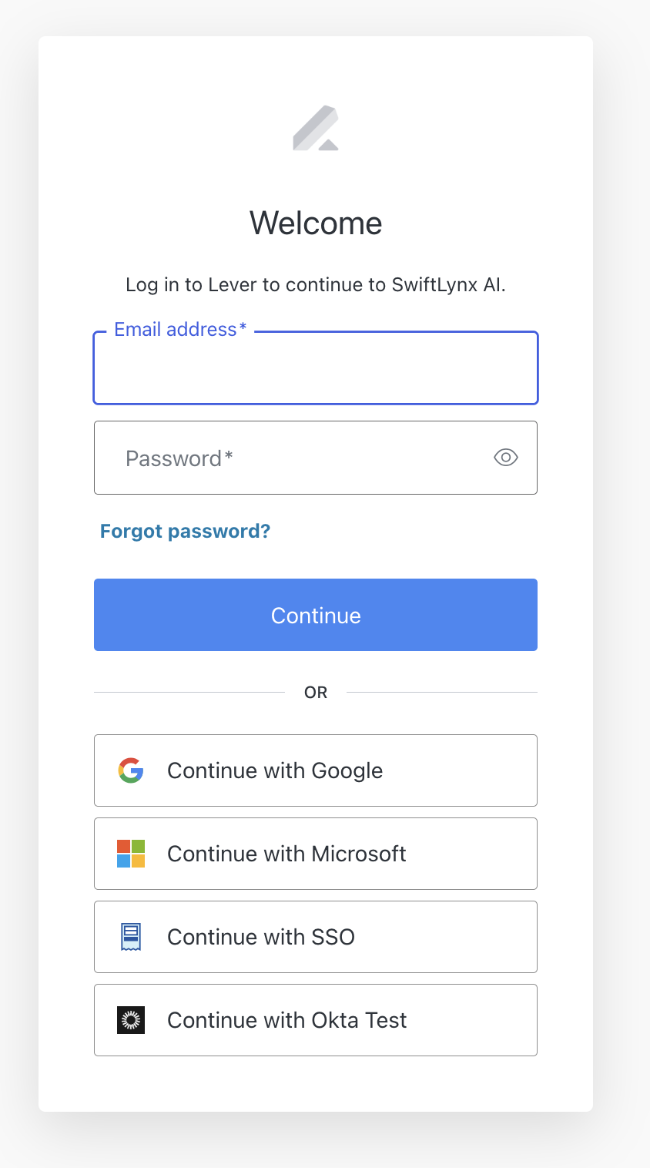Continue with Microsoft sign-in
650x1168 pixels.
pyautogui.click(x=315, y=853)
